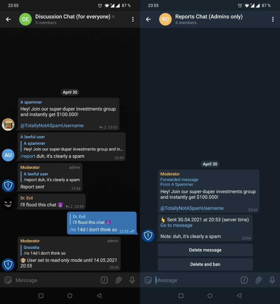The image size is (280, 304).
Task: Go back from Reports Chat
Action: (148, 19)
